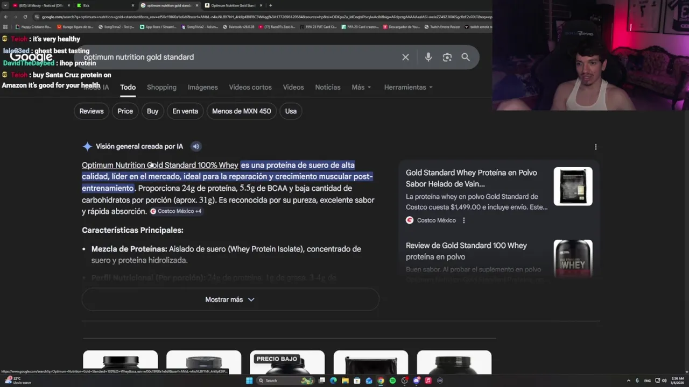Open Happy Cristiano Ro... bookmark

pyautogui.click(x=33, y=26)
